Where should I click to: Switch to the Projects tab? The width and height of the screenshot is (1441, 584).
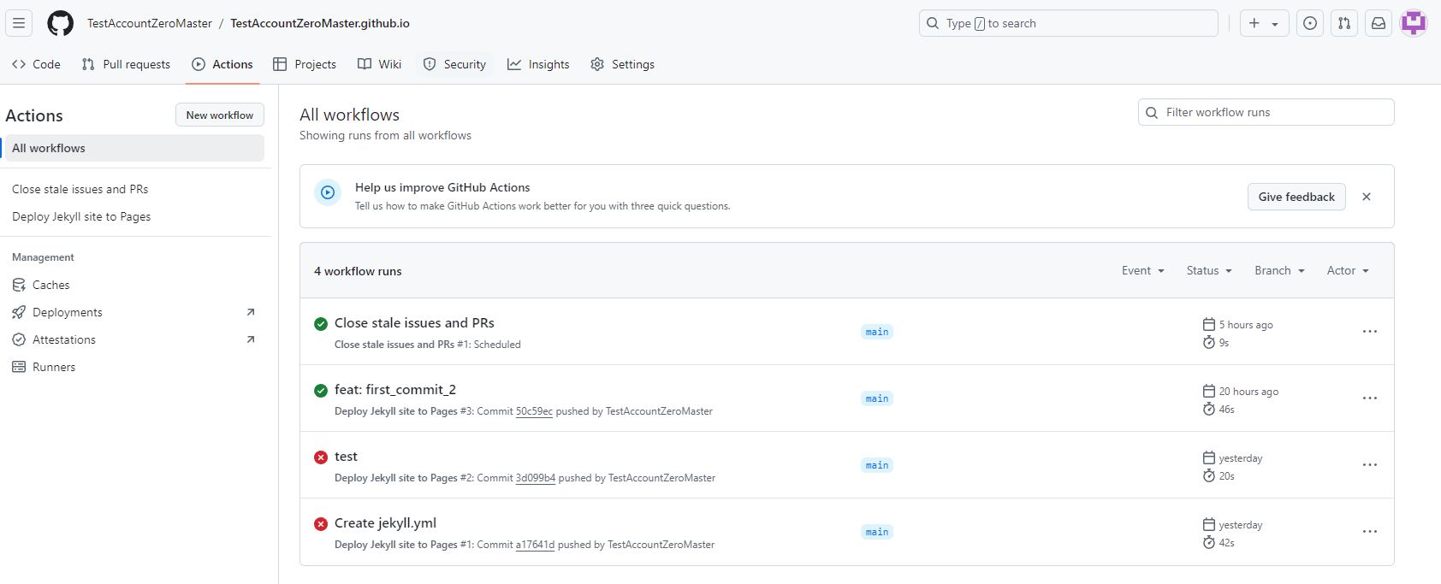[305, 64]
